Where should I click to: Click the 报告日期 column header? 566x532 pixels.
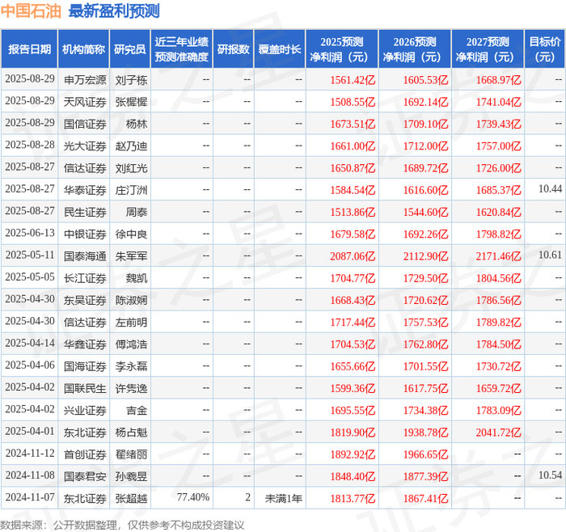click(x=29, y=49)
